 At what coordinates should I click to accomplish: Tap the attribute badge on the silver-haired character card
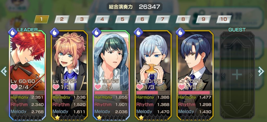[x=138, y=32]
